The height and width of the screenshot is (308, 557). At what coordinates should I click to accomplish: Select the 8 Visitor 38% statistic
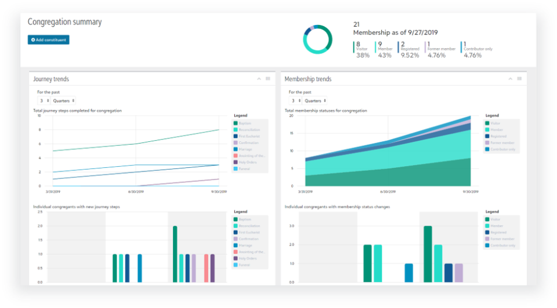click(362, 50)
